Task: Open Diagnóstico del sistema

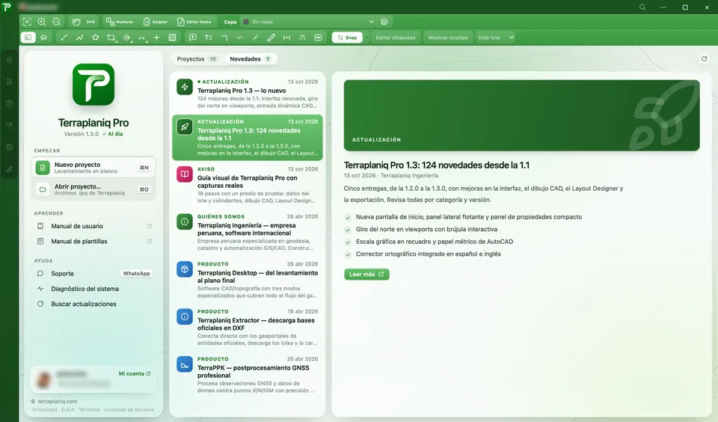Action: (x=94, y=289)
